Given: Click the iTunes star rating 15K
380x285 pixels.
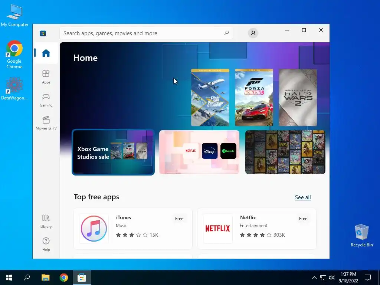Looking at the screenshot, I should 137,235.
